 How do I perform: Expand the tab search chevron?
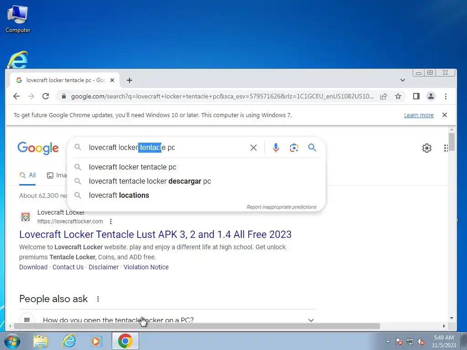(x=403, y=80)
